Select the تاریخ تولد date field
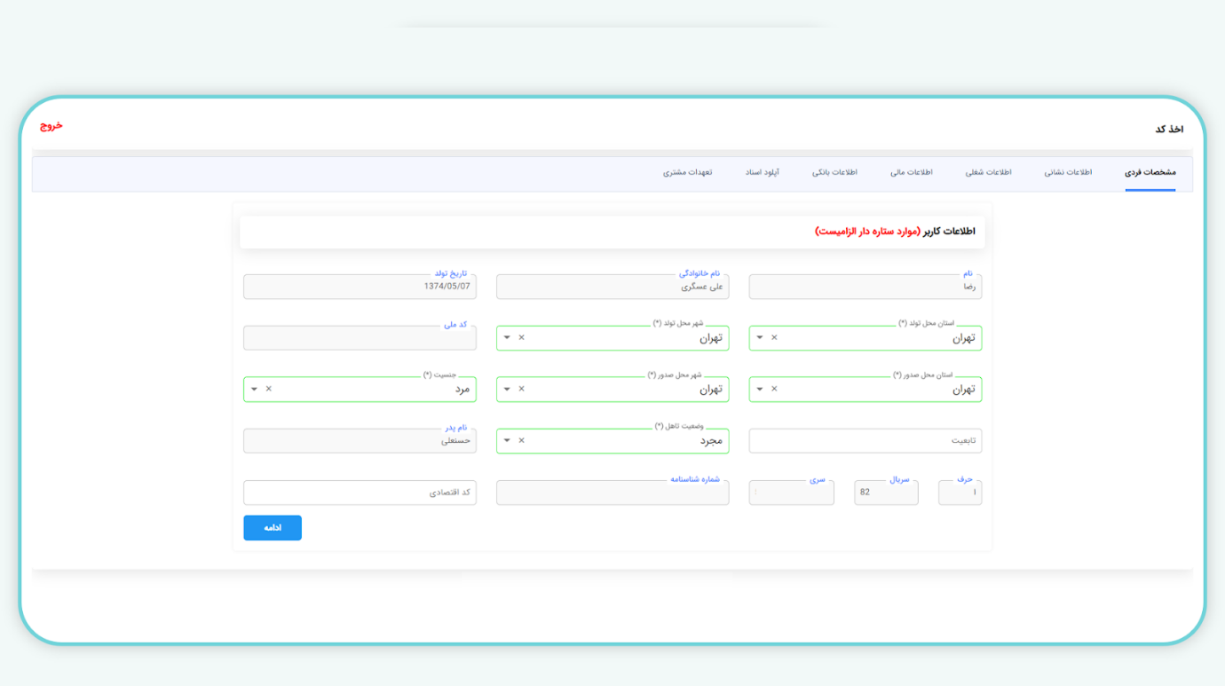This screenshot has width=1225, height=686. (360, 288)
